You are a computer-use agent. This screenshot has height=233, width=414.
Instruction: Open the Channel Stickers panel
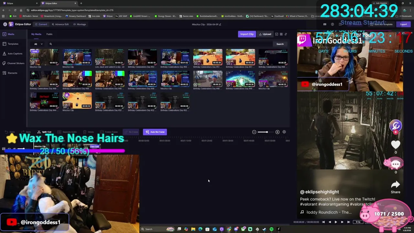(13, 63)
